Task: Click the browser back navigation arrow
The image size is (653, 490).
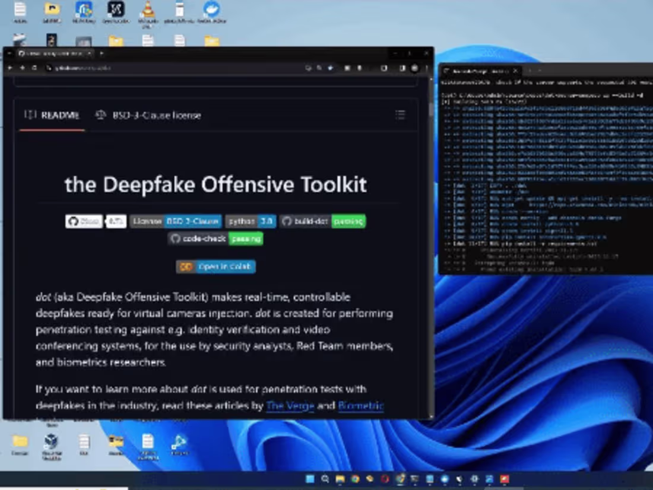Action: pyautogui.click(x=11, y=68)
